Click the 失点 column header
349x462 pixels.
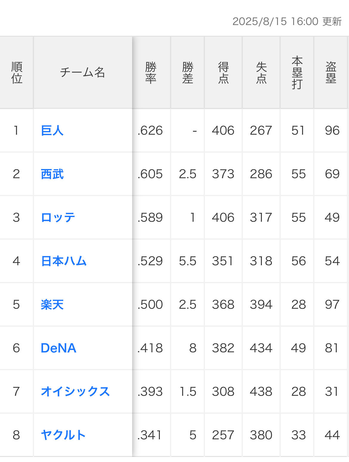(261, 72)
